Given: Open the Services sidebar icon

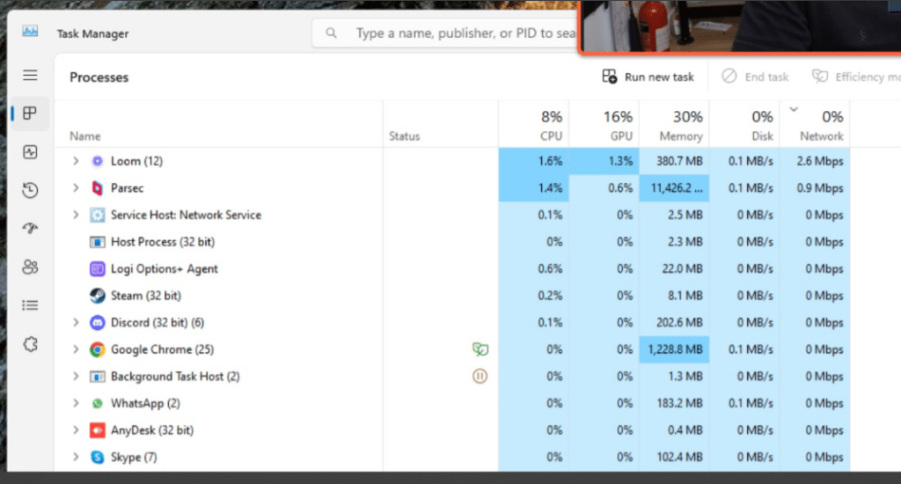Looking at the screenshot, I should click(x=30, y=344).
